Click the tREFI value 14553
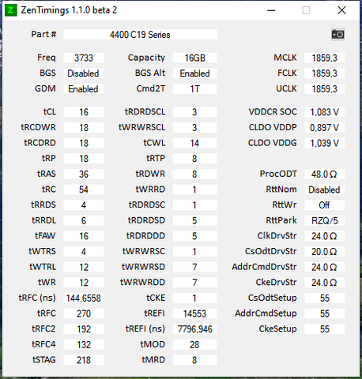This screenshot has width=362, height=379. 195,313
